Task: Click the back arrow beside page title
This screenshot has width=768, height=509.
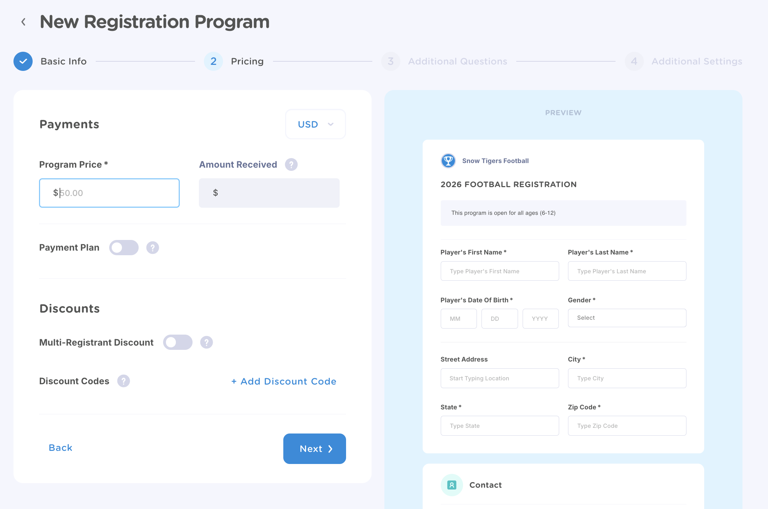Action: (23, 22)
